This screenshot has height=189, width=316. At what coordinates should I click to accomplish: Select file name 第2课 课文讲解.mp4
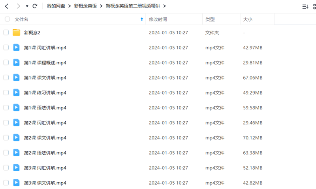45,138
